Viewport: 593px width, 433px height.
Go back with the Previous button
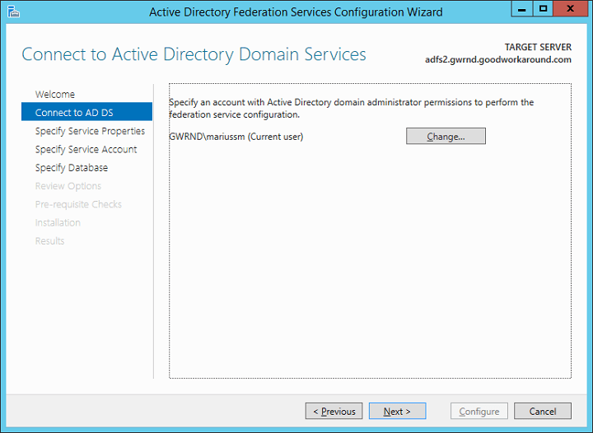pos(334,412)
